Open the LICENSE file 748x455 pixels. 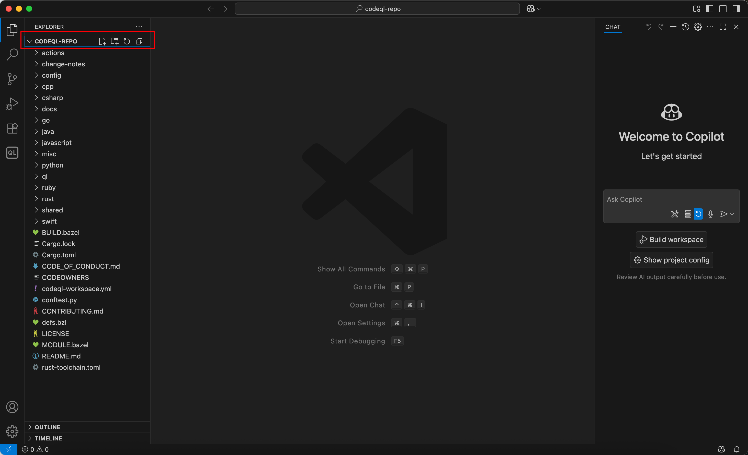(87, 333)
